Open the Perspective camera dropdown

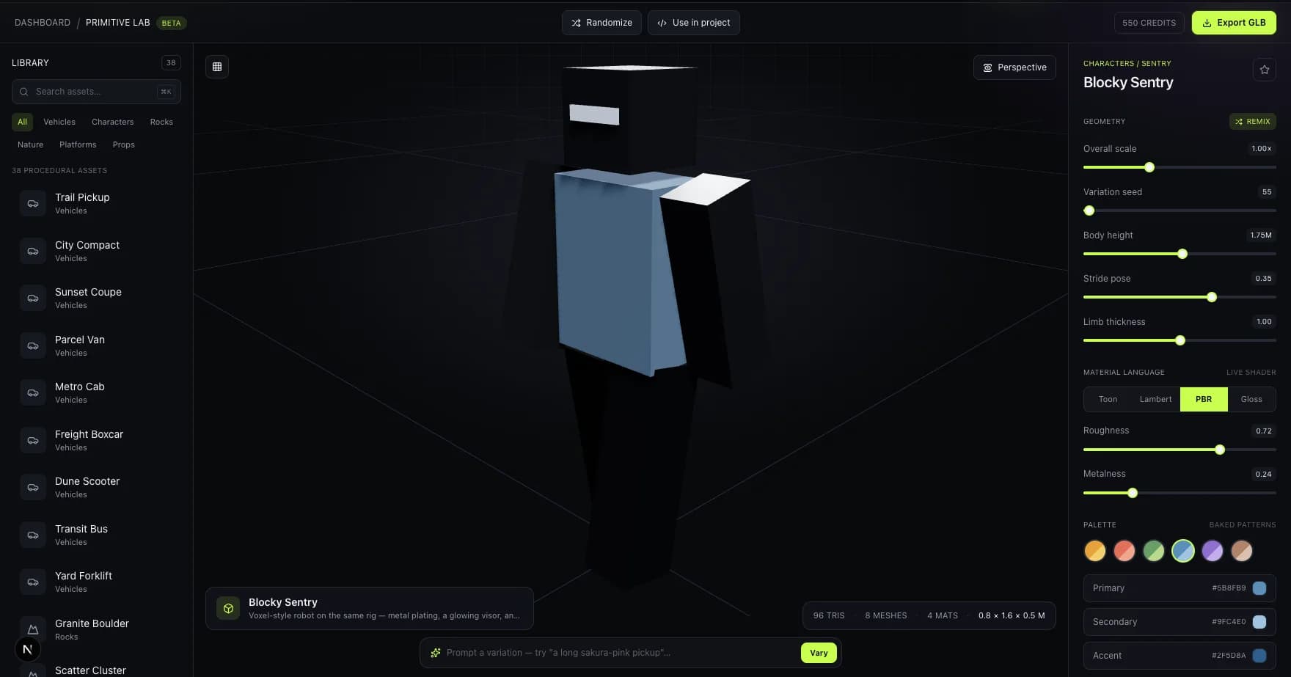(1014, 67)
